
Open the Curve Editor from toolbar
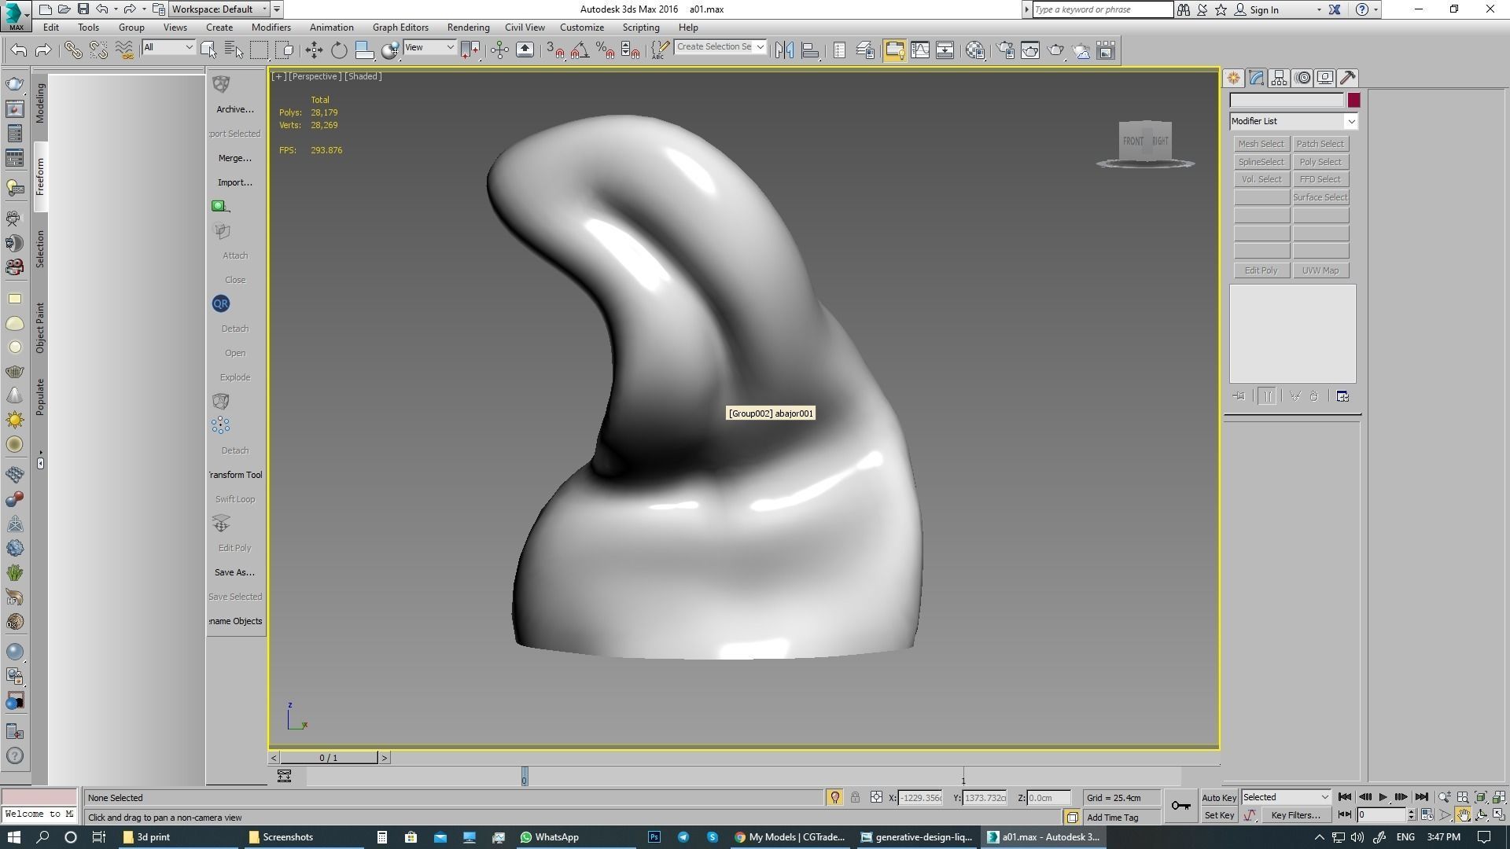(x=920, y=50)
